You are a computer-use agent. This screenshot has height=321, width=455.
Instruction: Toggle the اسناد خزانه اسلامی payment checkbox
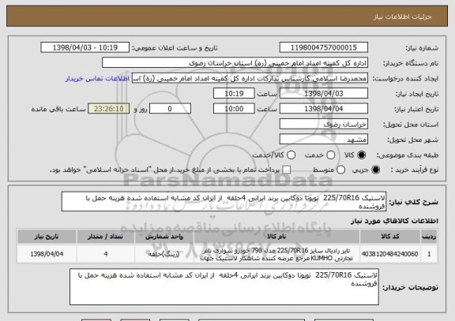[287, 170]
